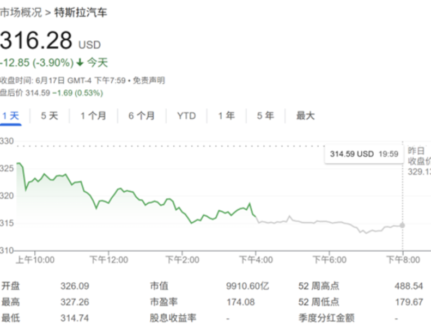431x329 pixels.
Task: Click the 最低 label
Action: [10, 318]
